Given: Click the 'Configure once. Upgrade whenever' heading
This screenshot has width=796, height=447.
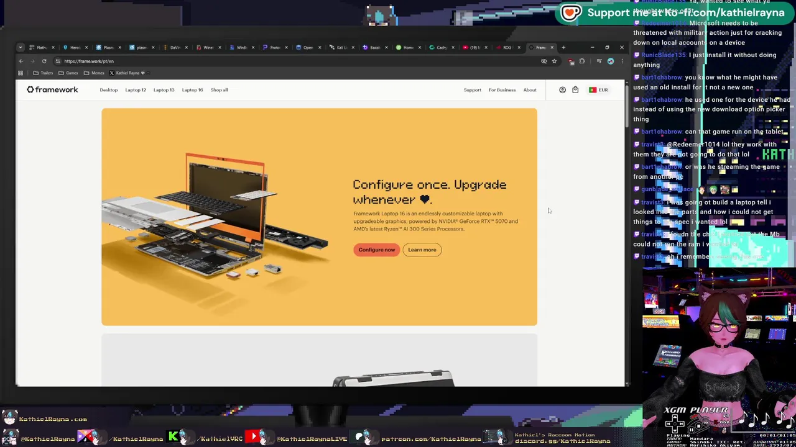Looking at the screenshot, I should pyautogui.click(x=430, y=192).
